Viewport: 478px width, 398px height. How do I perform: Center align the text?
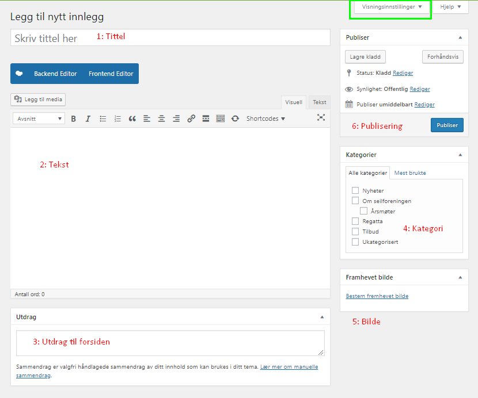[x=162, y=118]
